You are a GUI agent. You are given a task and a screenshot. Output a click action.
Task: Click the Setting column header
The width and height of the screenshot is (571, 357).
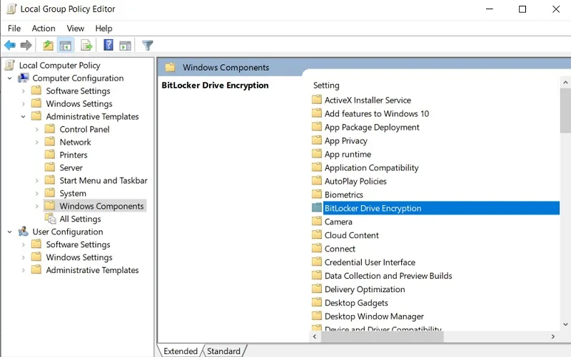326,86
